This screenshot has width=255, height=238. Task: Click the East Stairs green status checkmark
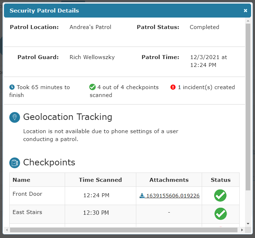[x=220, y=214]
